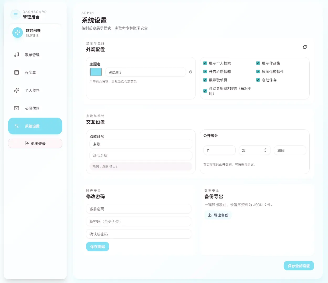This screenshot has width=328, height=283.
Task: Disable the 自动保存 checkbox
Action: pyautogui.click(x=258, y=80)
